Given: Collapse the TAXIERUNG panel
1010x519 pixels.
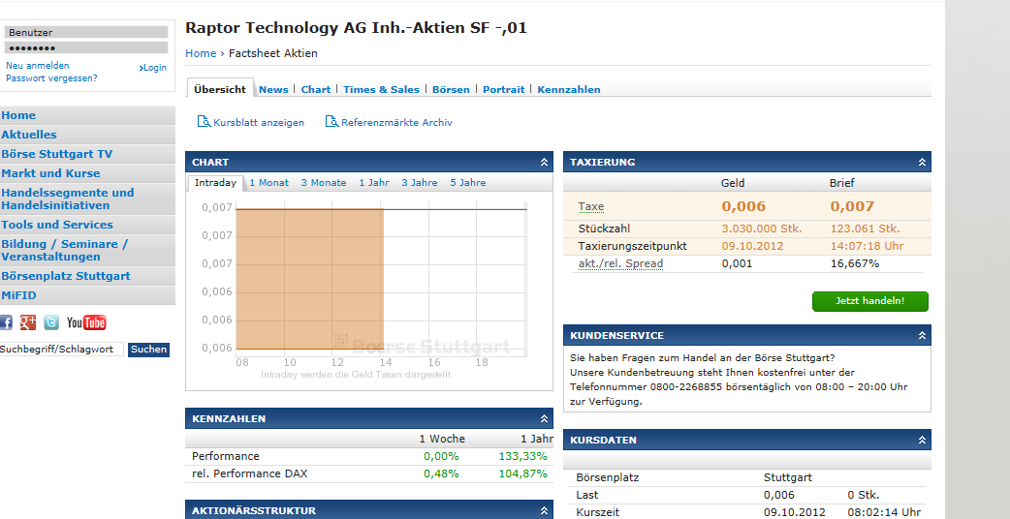Looking at the screenshot, I should (x=922, y=162).
